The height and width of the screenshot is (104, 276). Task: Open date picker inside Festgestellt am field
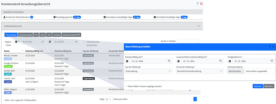(x=272, y=61)
